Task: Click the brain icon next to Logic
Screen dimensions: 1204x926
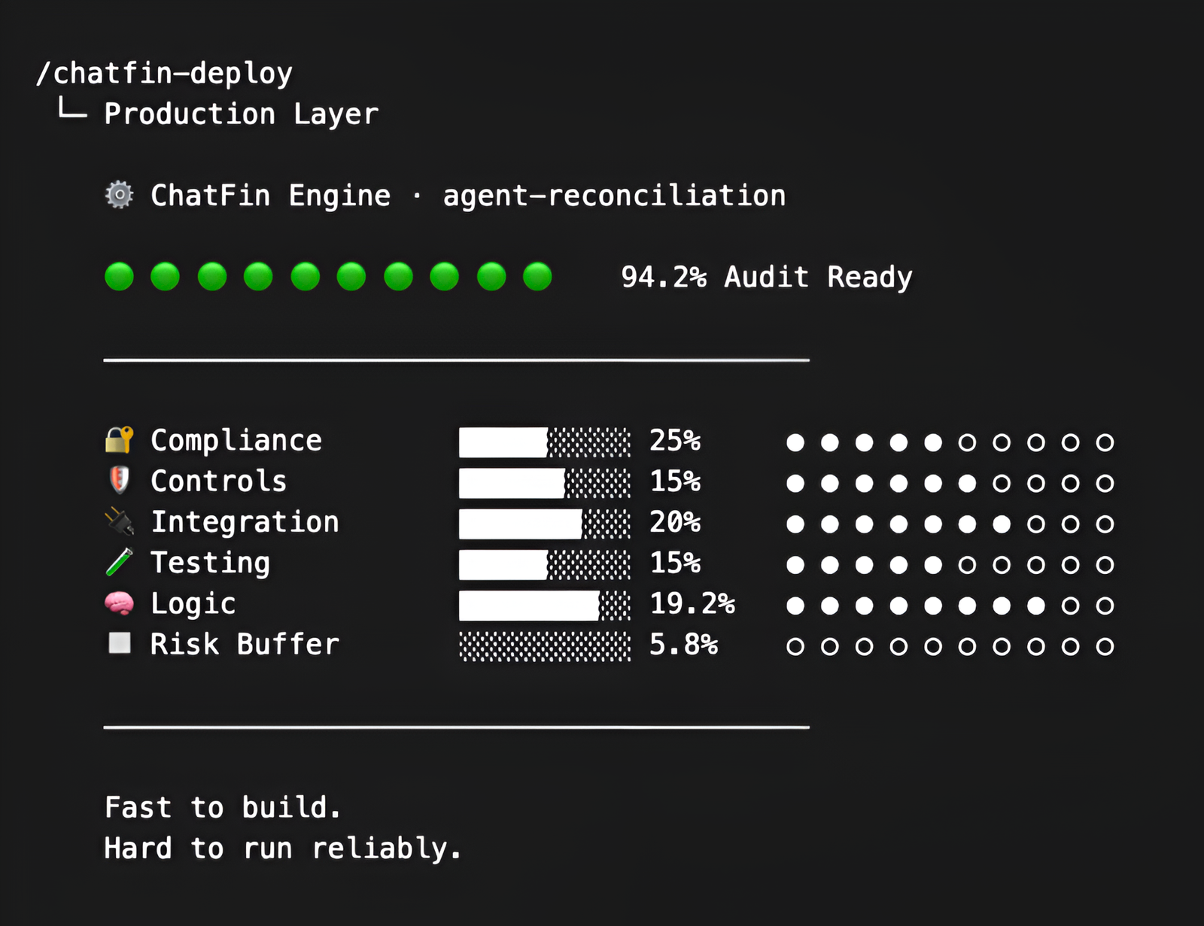Action: click(119, 603)
